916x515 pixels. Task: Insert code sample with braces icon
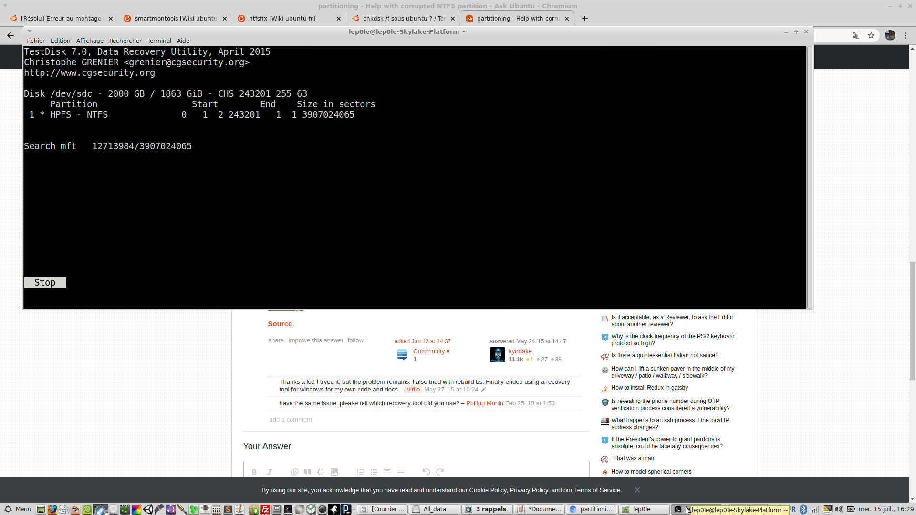point(321,472)
